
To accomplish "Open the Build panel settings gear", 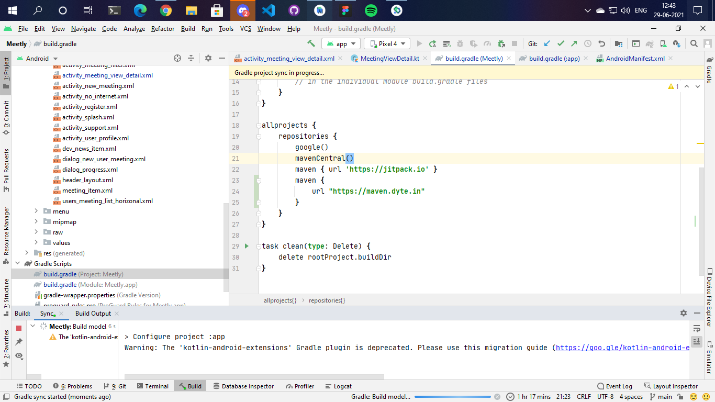I will (684, 313).
